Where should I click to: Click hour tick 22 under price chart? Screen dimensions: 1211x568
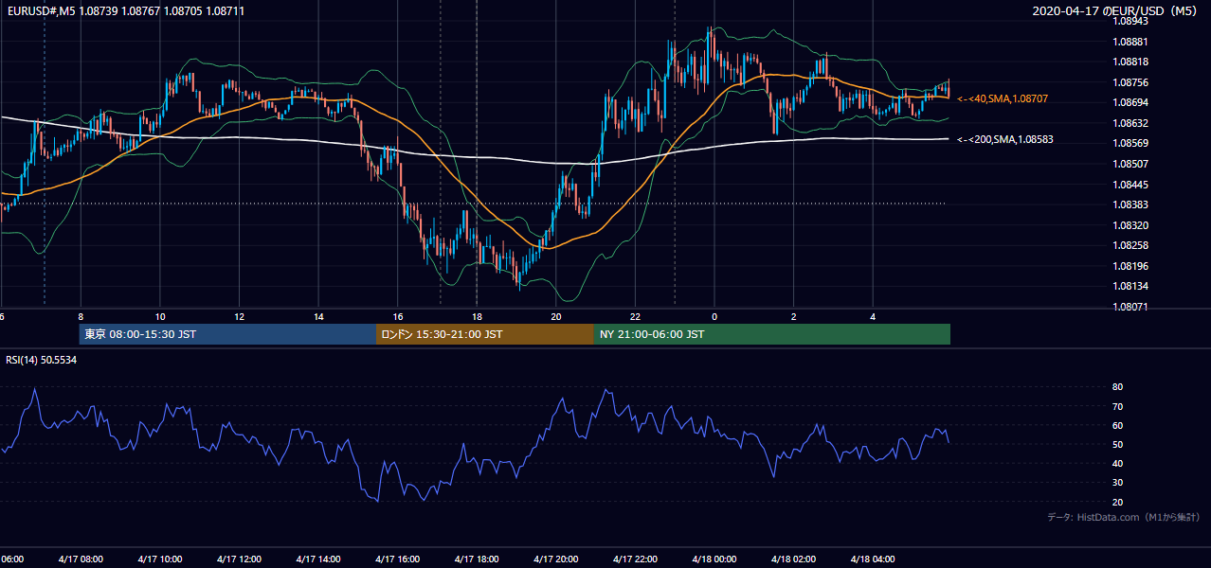pyautogui.click(x=635, y=317)
